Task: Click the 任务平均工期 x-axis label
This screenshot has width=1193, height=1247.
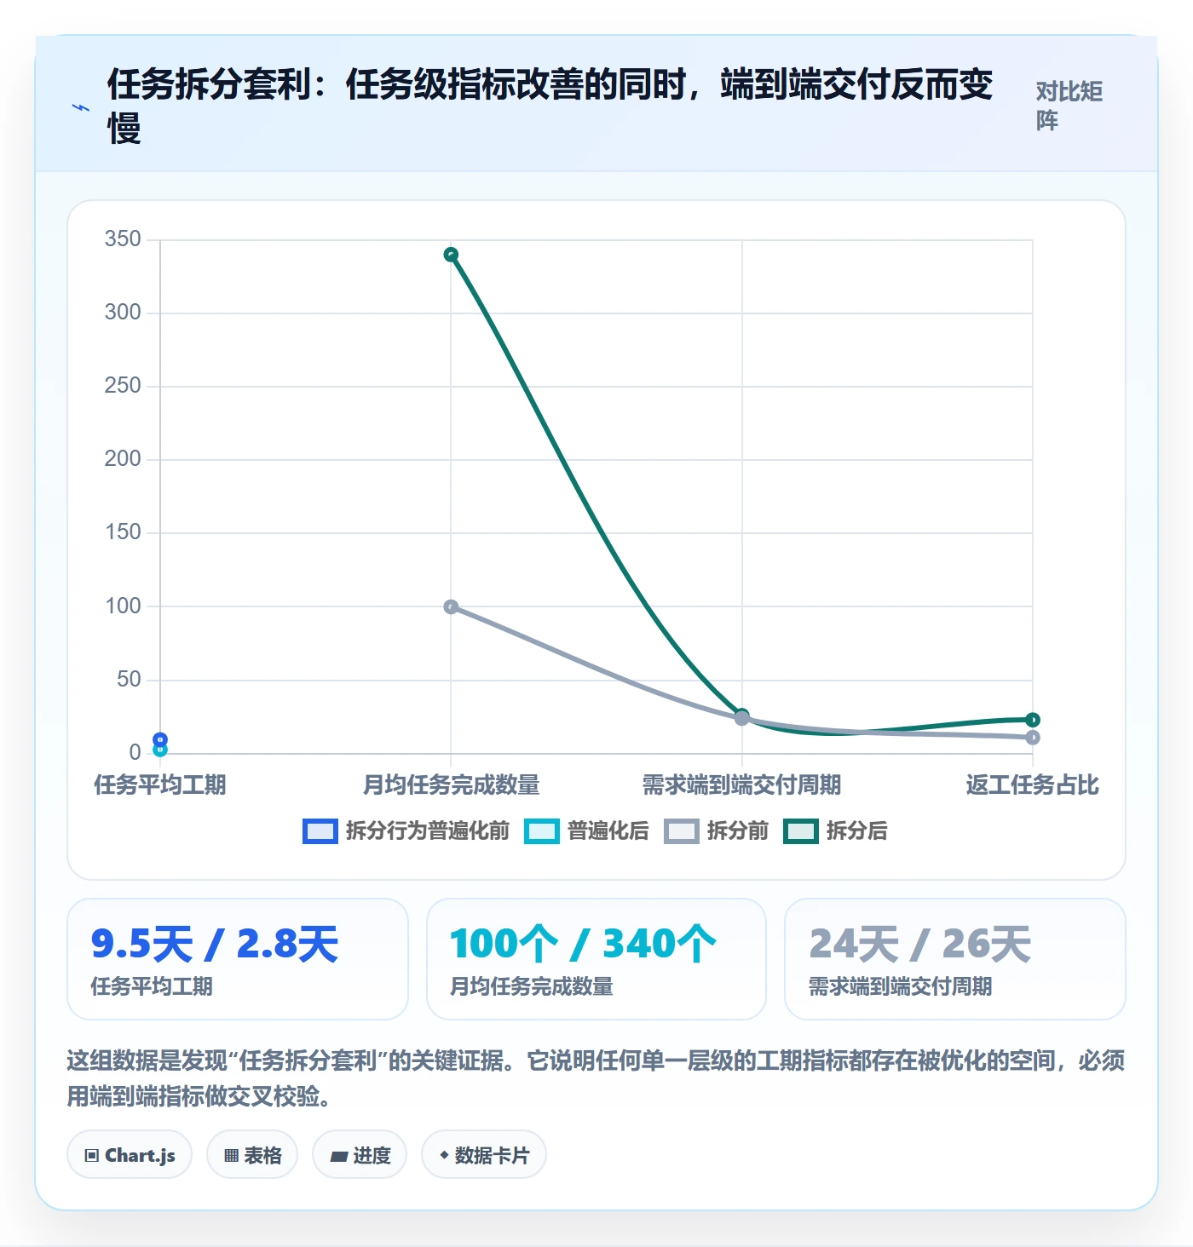Action: tap(160, 784)
